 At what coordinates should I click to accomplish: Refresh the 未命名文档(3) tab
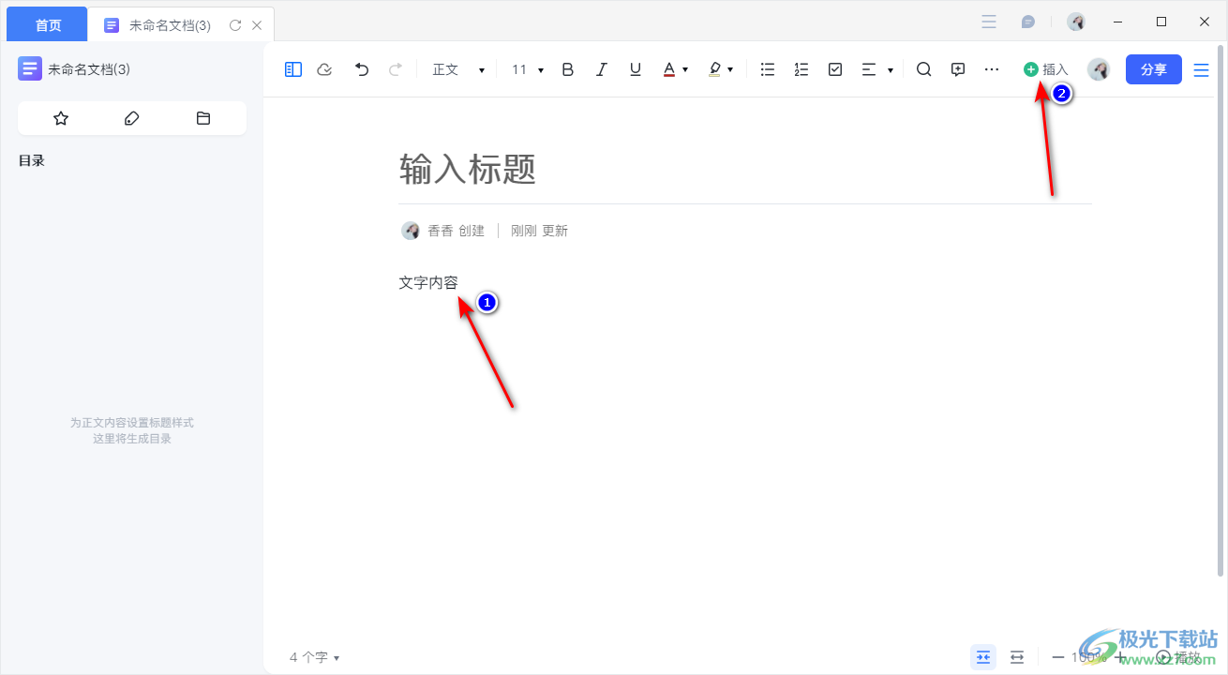click(235, 25)
